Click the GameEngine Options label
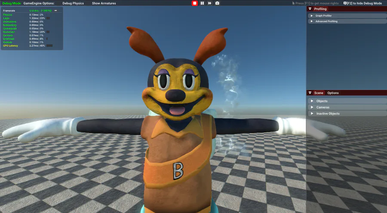This screenshot has height=213, width=387. [x=39, y=3]
